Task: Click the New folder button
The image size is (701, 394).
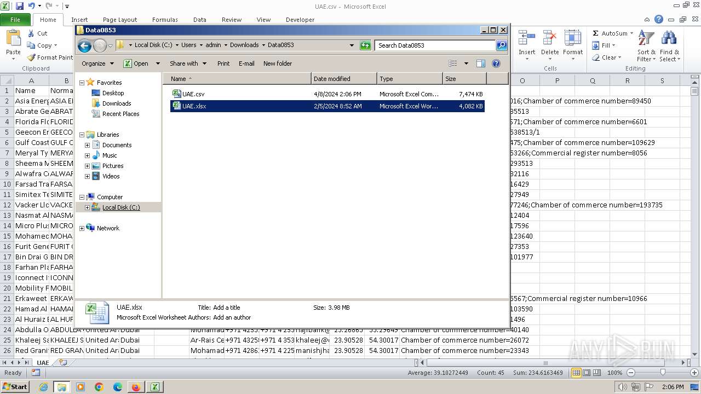Action: tap(278, 63)
